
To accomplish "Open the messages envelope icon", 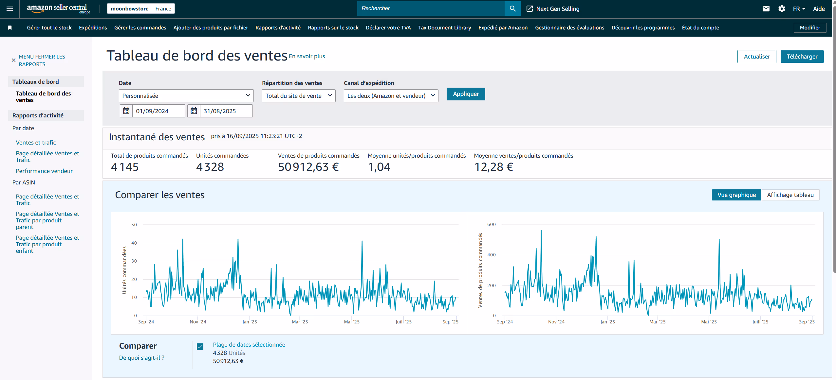I will click(x=766, y=9).
